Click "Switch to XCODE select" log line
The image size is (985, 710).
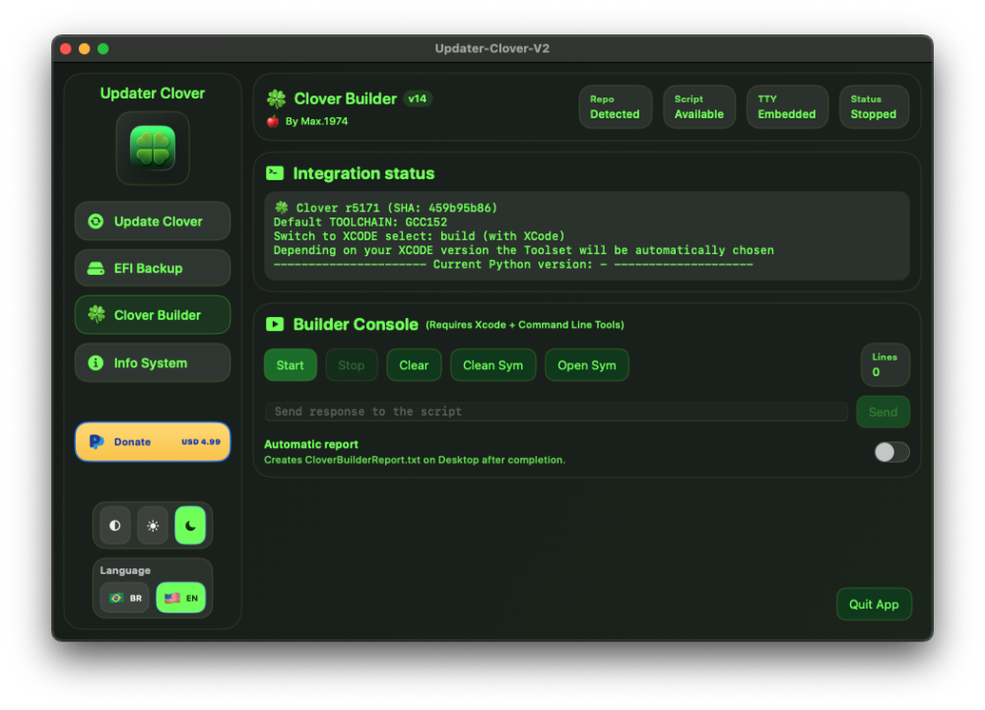click(x=419, y=236)
